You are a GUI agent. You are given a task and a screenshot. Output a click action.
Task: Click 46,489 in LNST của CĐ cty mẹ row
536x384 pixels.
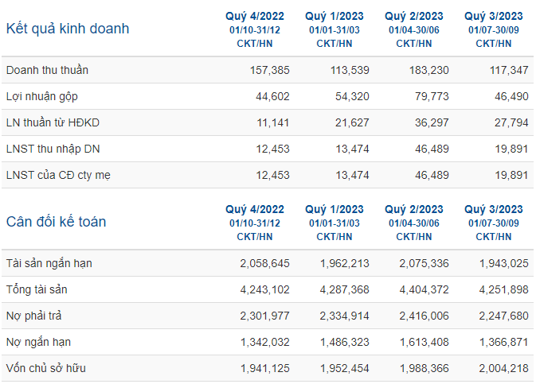[432, 176]
